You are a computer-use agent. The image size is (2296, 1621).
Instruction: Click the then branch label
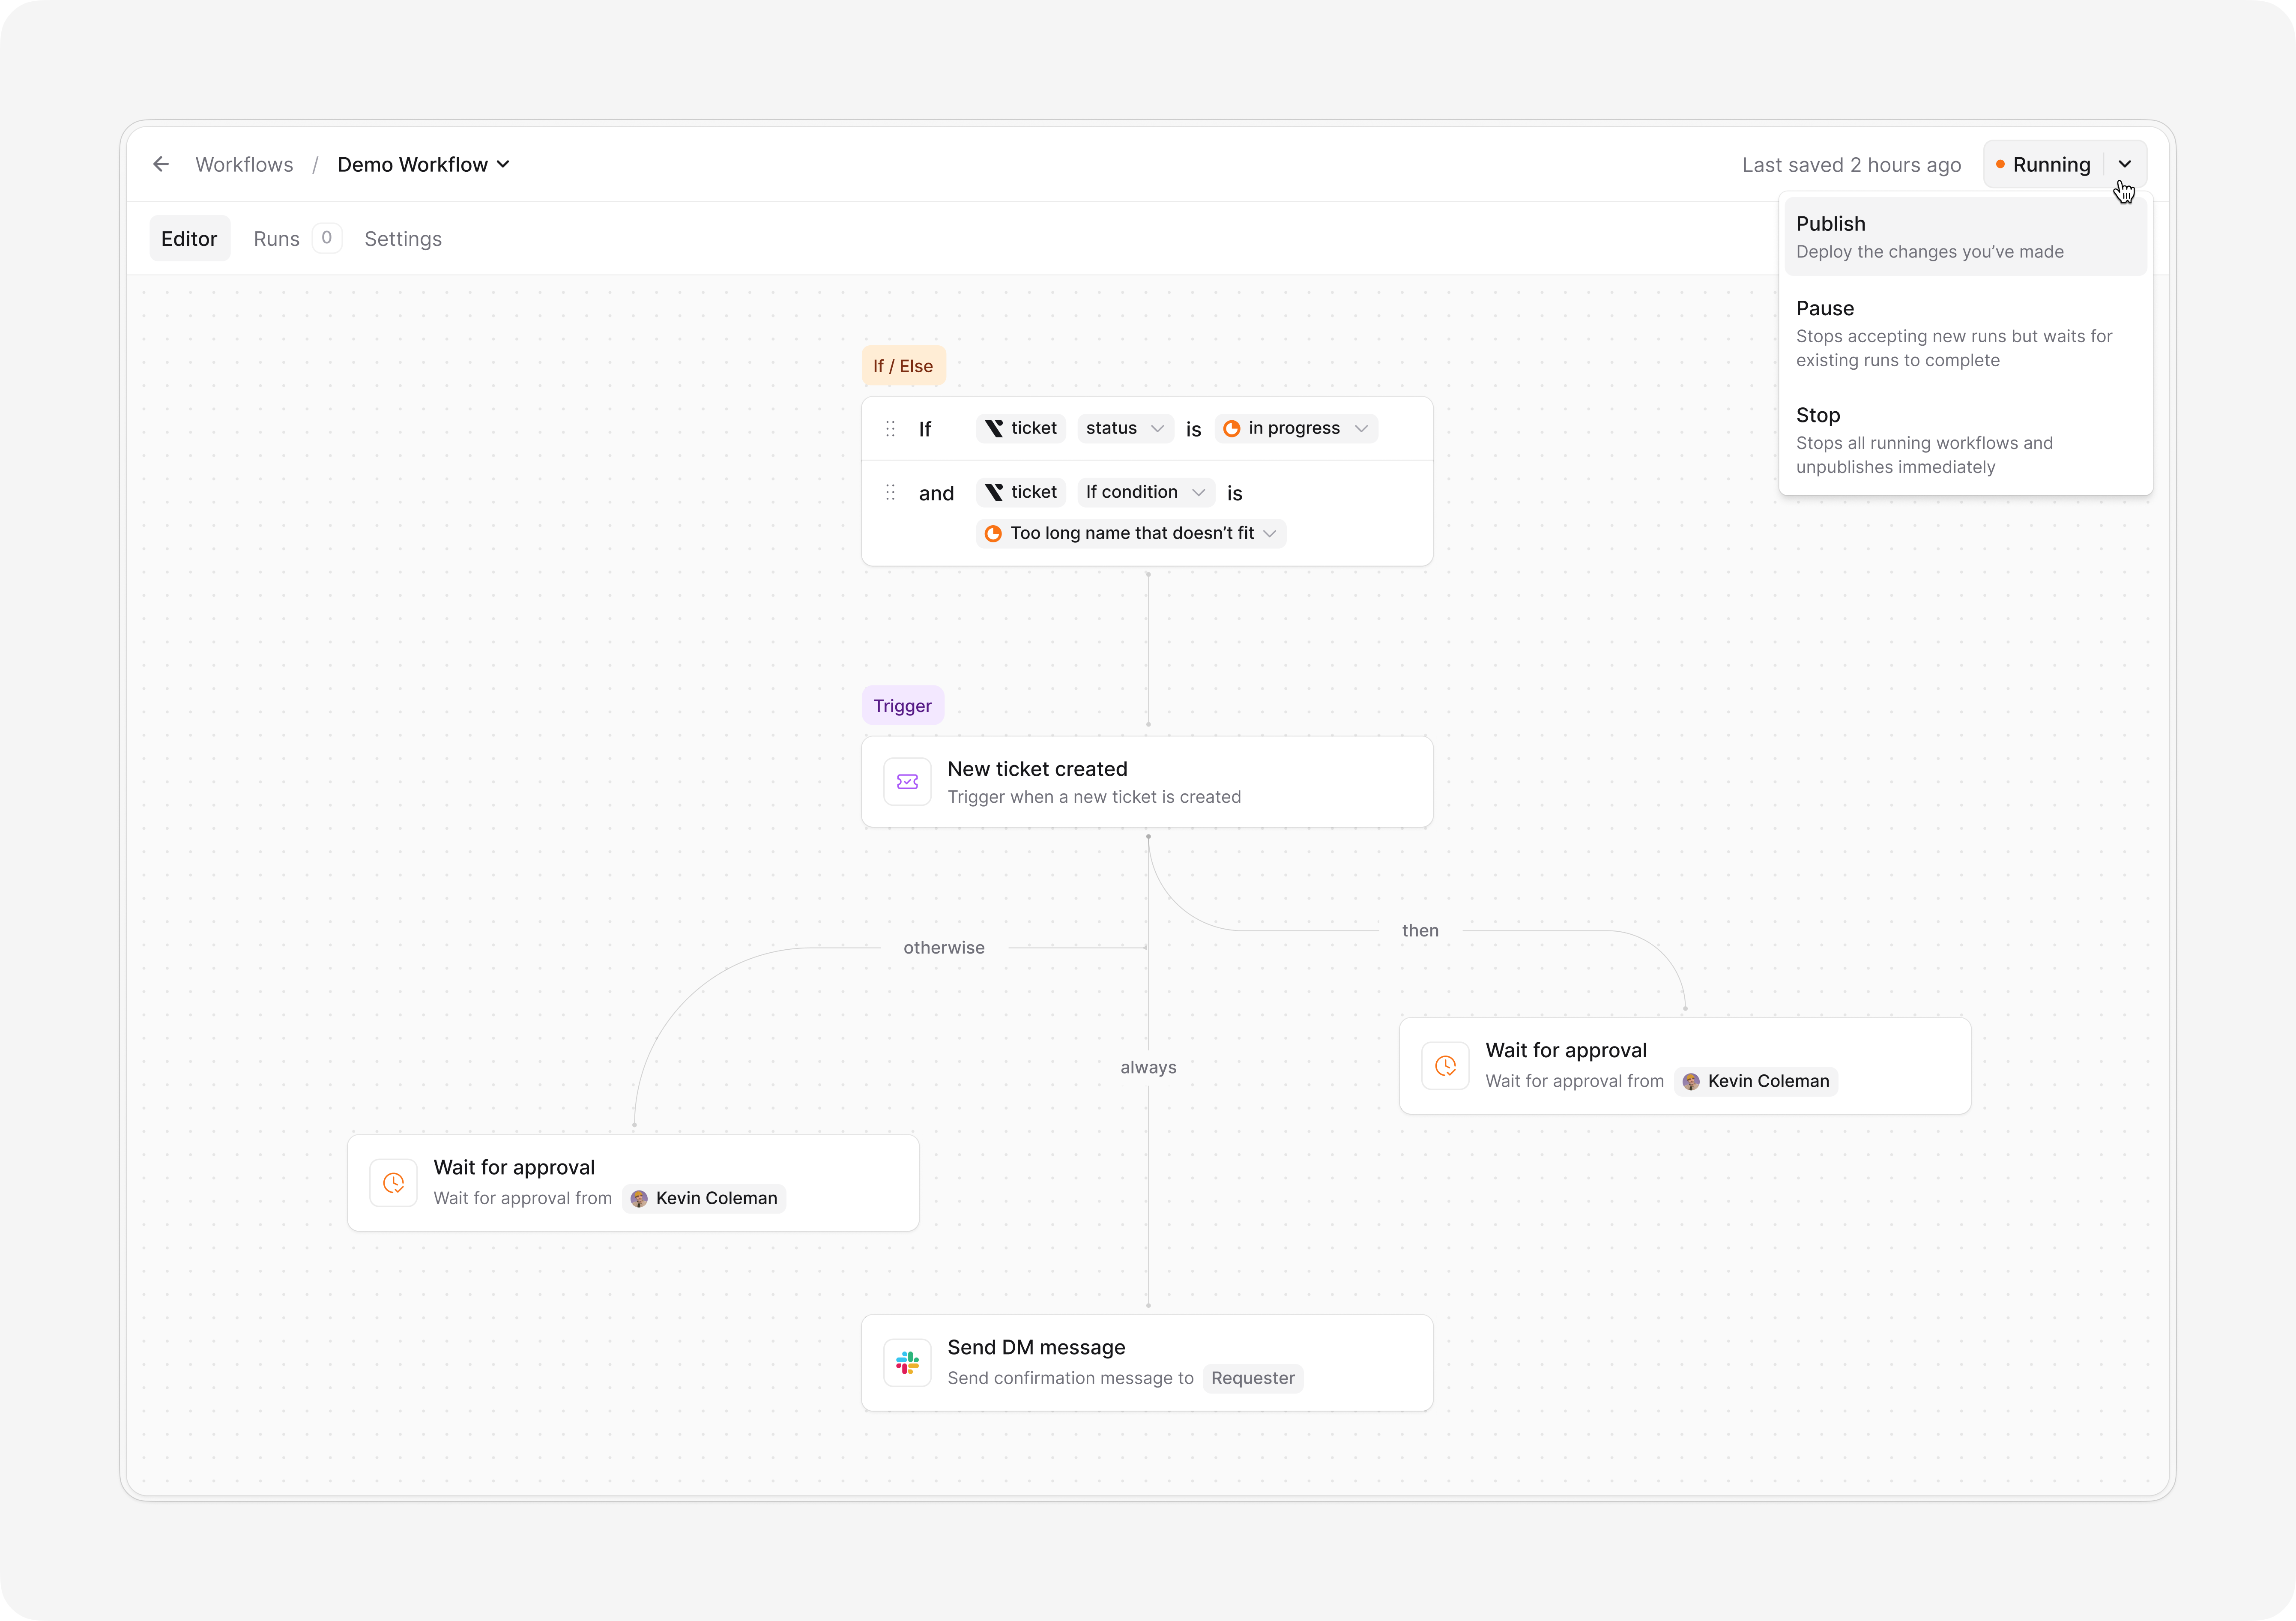pos(1420,931)
